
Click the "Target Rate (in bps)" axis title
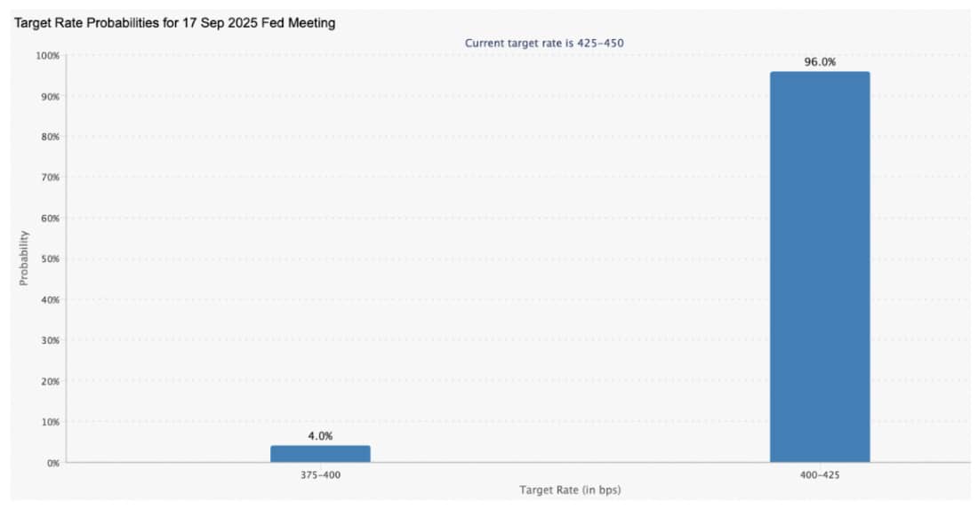click(x=569, y=490)
